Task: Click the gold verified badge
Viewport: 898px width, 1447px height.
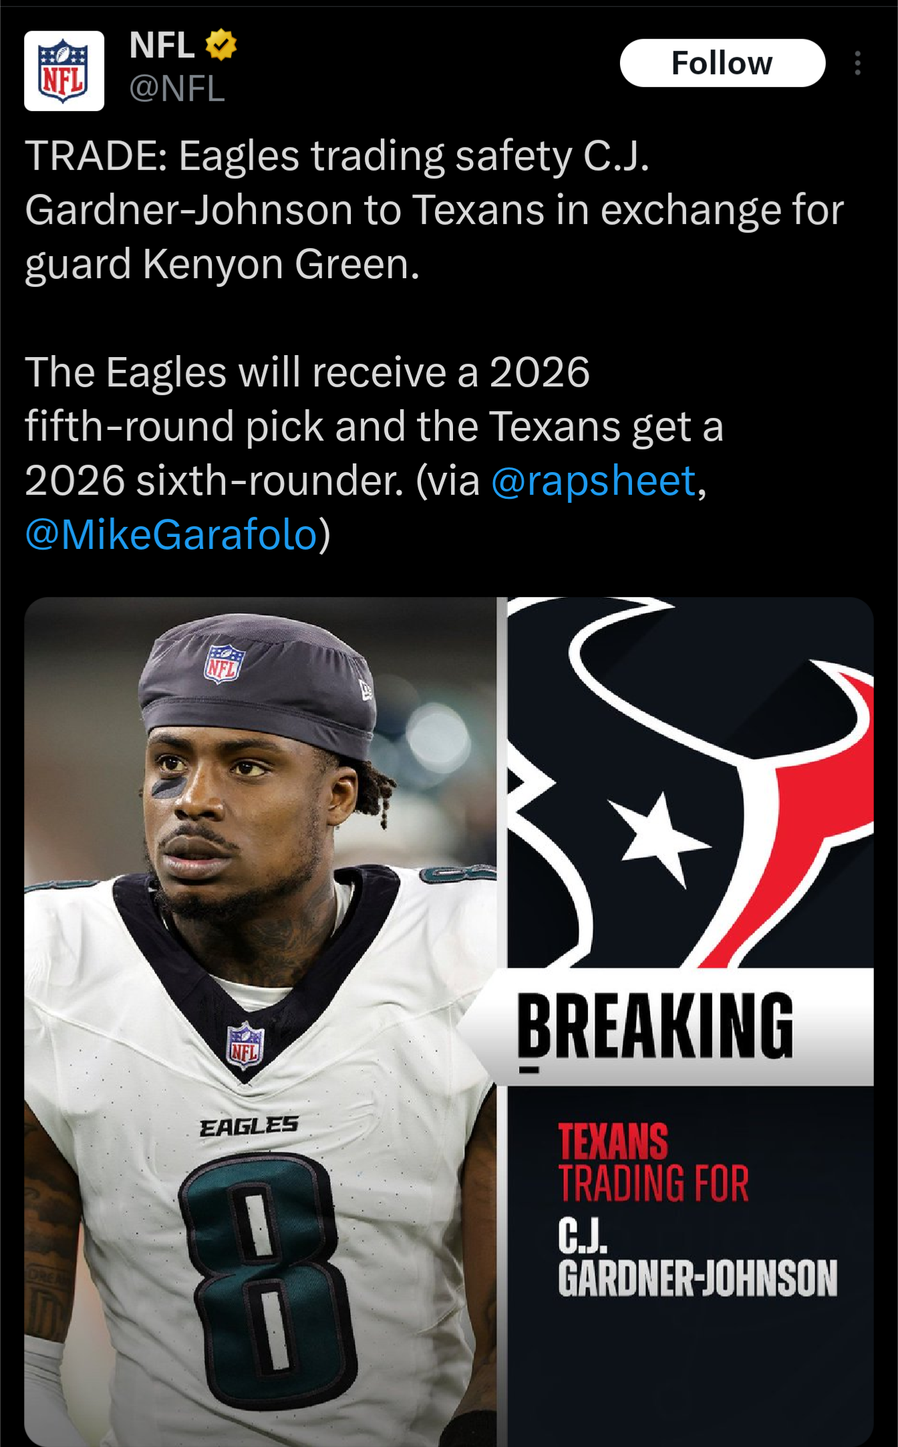Action: coord(220,45)
